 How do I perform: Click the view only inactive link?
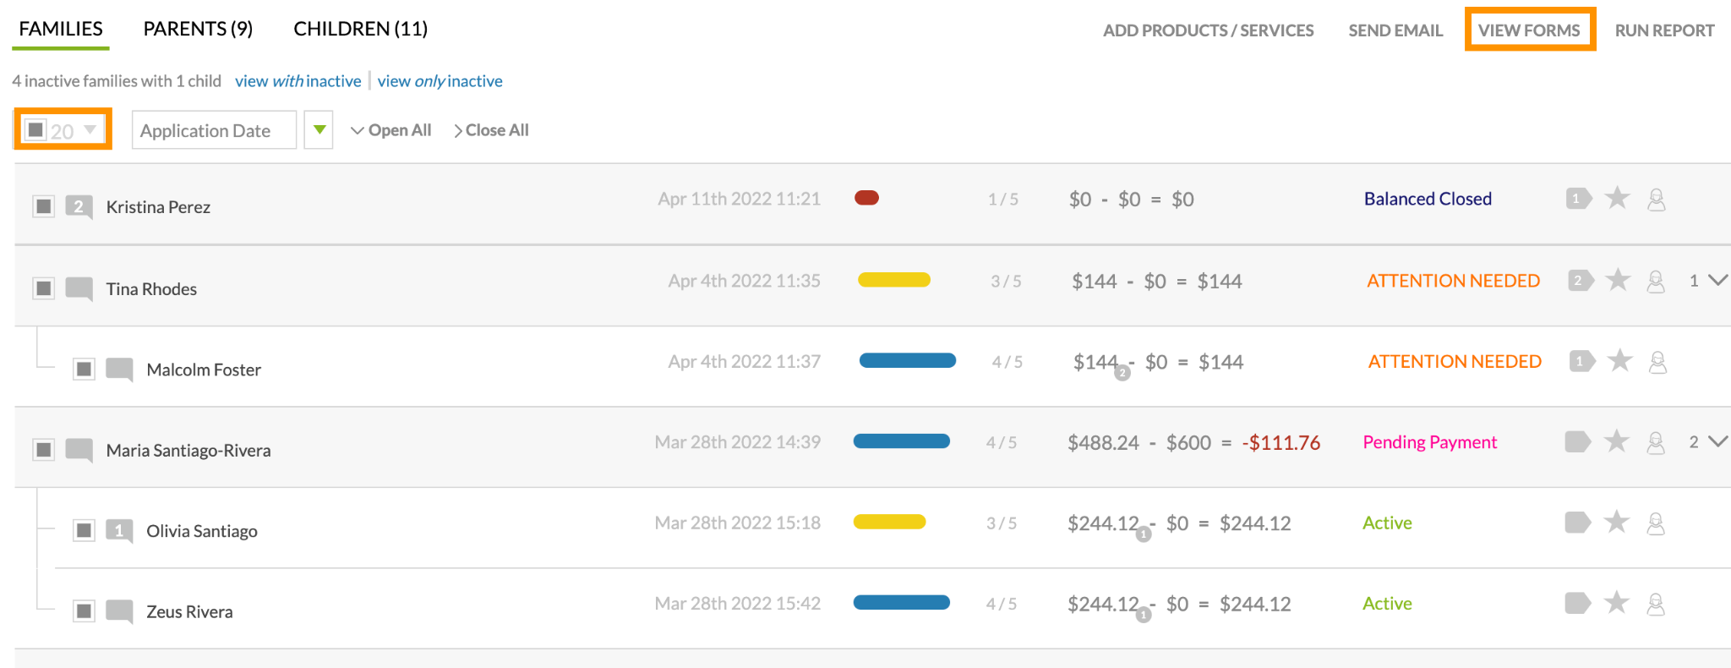[x=440, y=81]
